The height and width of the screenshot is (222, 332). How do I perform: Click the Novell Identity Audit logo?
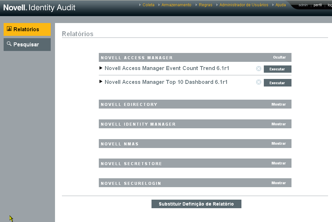tap(40, 8)
